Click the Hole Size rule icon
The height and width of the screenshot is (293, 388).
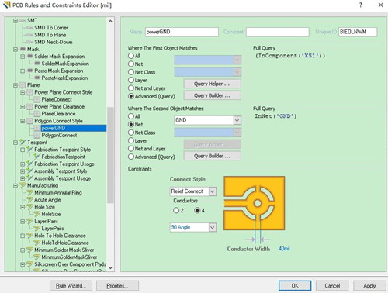[30, 207]
